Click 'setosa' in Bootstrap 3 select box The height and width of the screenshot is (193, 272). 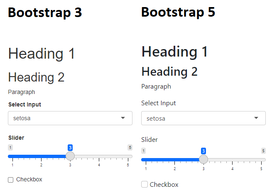[x=22, y=118]
